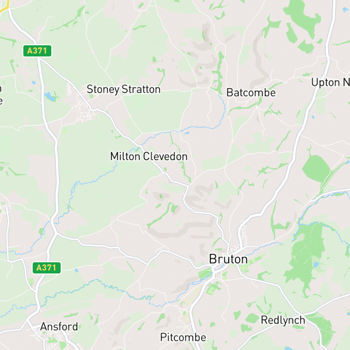Click the lower A371 road shield

(x=47, y=268)
